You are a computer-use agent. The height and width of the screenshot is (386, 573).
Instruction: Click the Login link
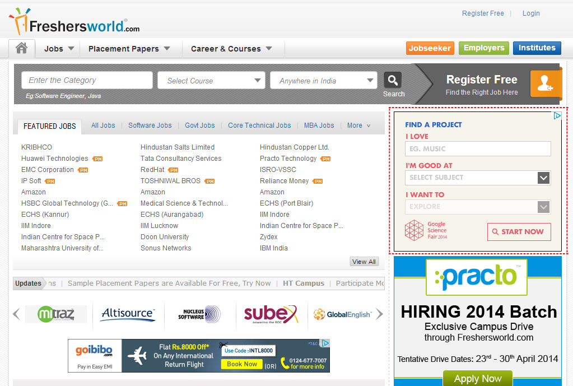click(x=530, y=13)
